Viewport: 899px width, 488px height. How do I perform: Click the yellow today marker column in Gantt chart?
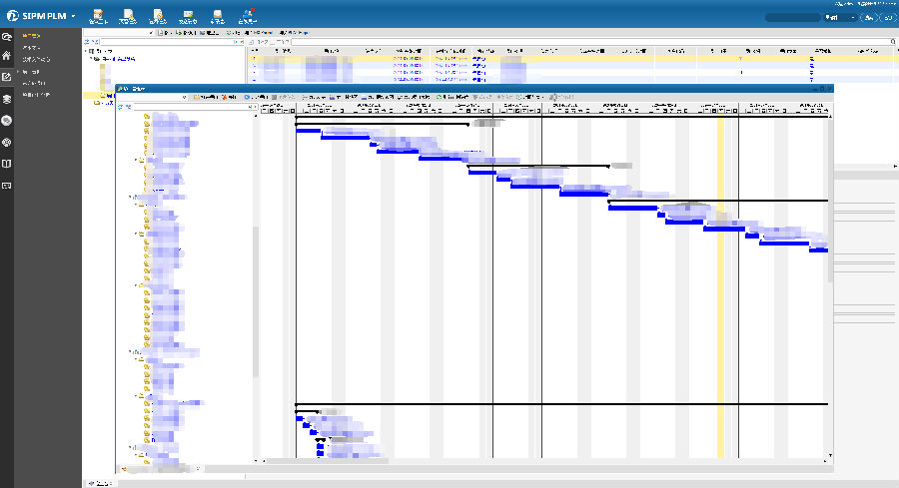[720, 286]
